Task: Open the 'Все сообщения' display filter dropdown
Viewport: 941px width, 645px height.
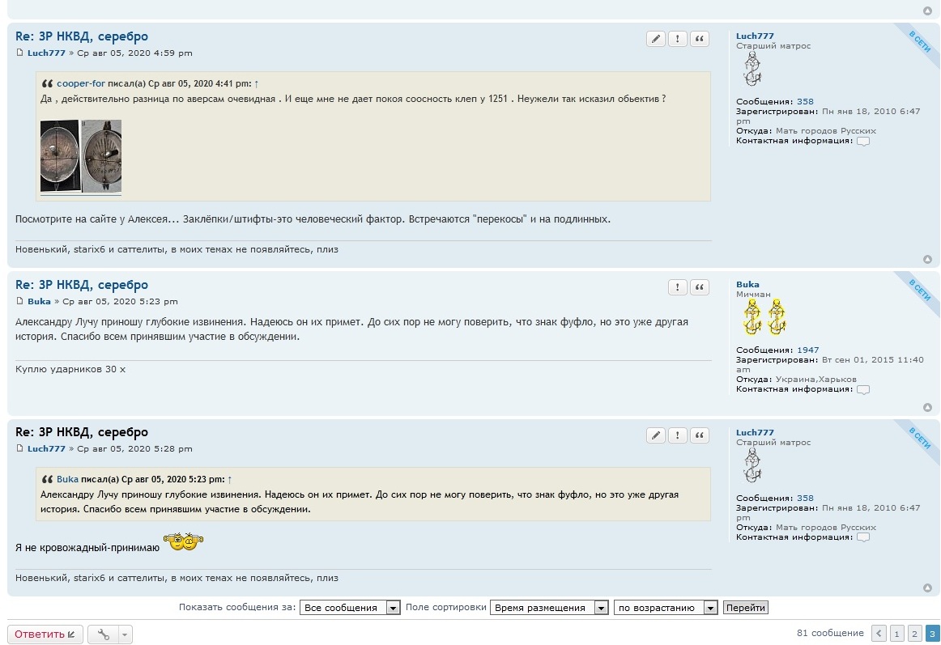Action: point(350,608)
